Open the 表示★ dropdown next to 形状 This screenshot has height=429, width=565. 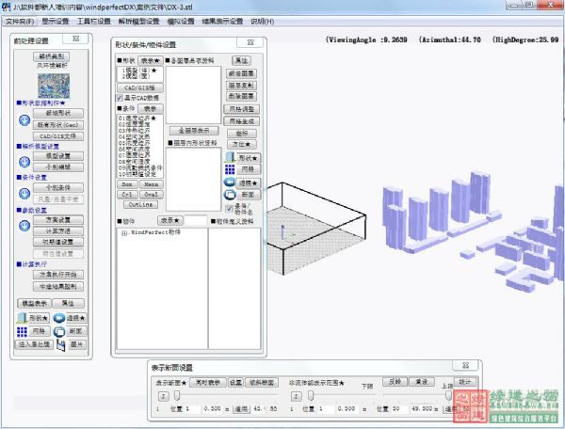(149, 60)
